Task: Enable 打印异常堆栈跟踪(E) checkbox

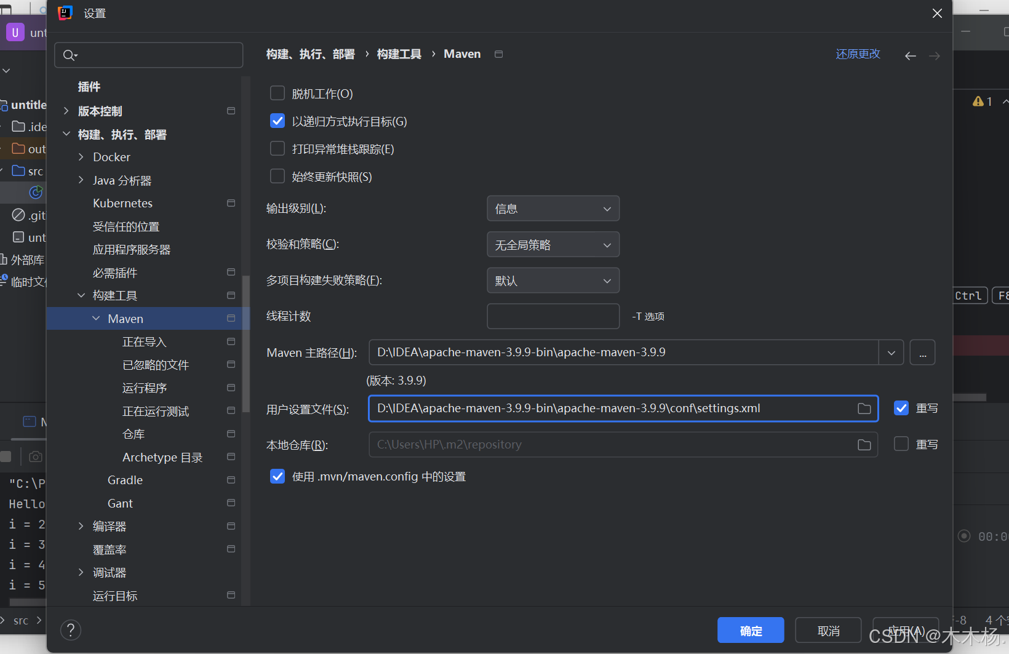Action: click(x=277, y=148)
